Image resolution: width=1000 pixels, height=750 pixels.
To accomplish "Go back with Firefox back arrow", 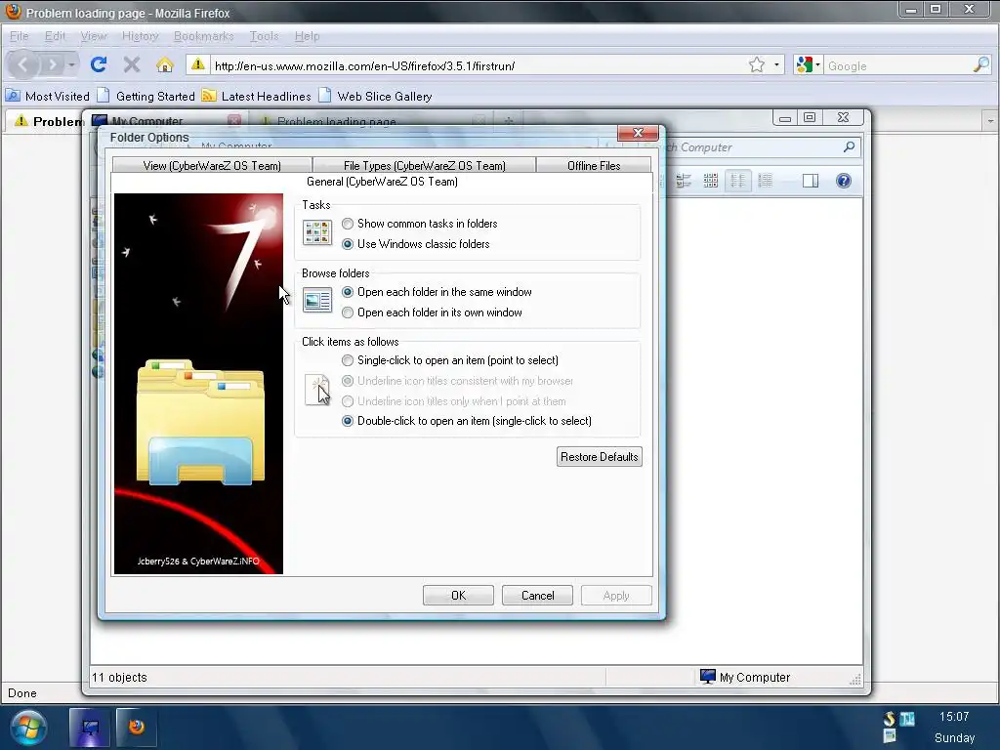I will pyautogui.click(x=23, y=64).
